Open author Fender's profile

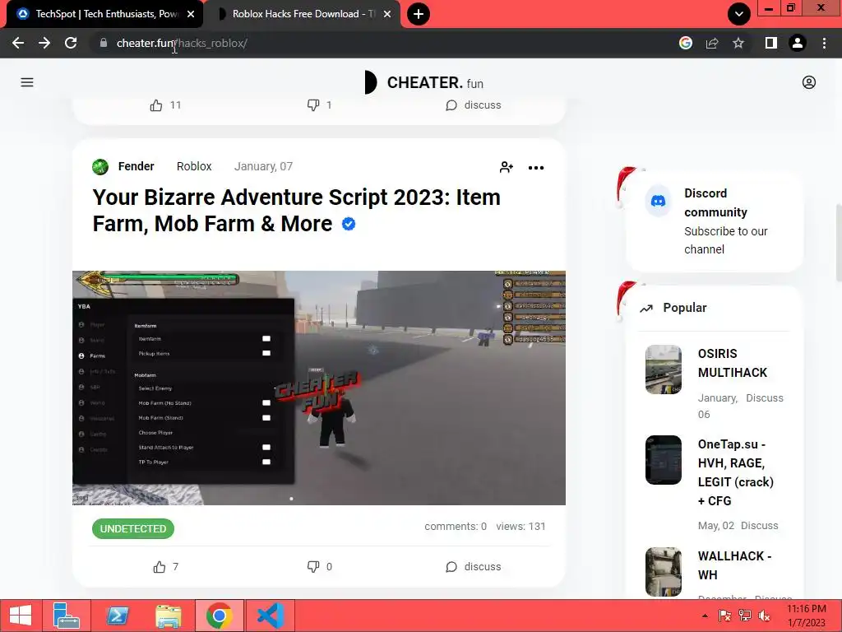pyautogui.click(x=136, y=166)
